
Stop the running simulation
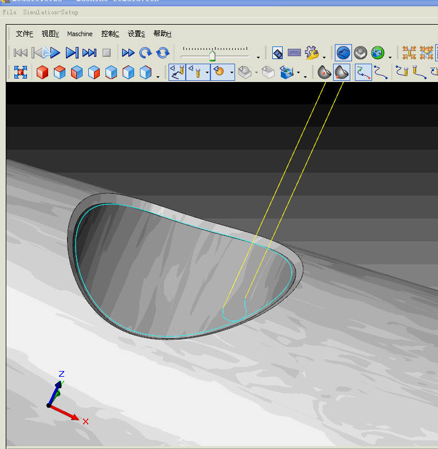pyautogui.click(x=107, y=53)
